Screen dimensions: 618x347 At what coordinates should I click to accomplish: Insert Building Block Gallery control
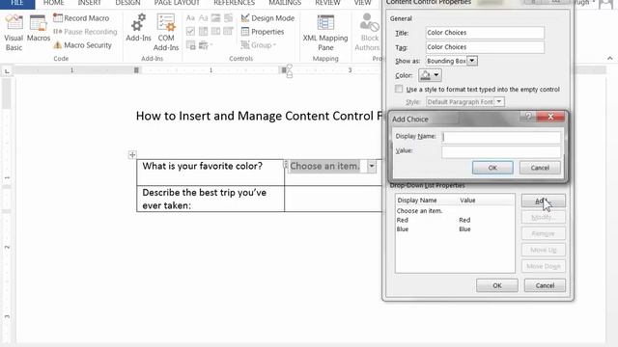(x=228, y=18)
